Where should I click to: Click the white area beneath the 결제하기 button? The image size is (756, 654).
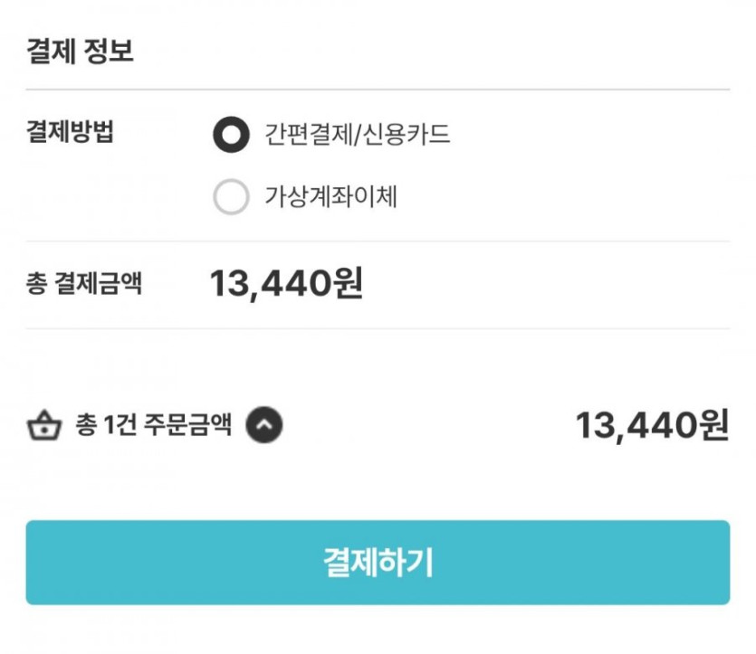(x=378, y=631)
